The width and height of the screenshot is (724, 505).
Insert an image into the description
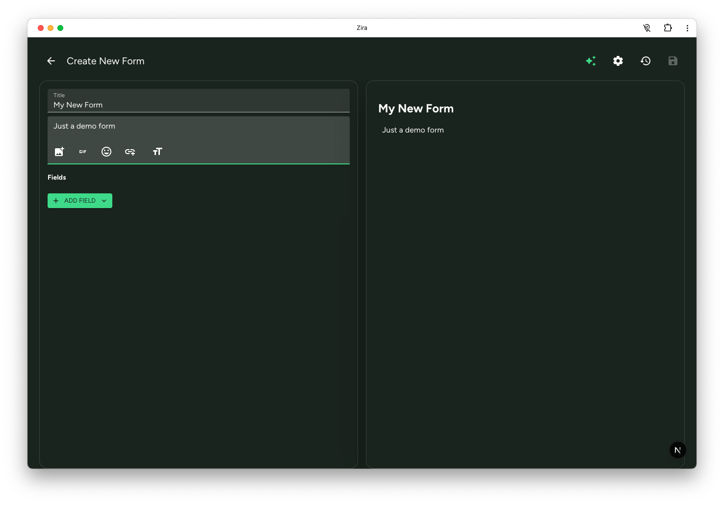[59, 152]
